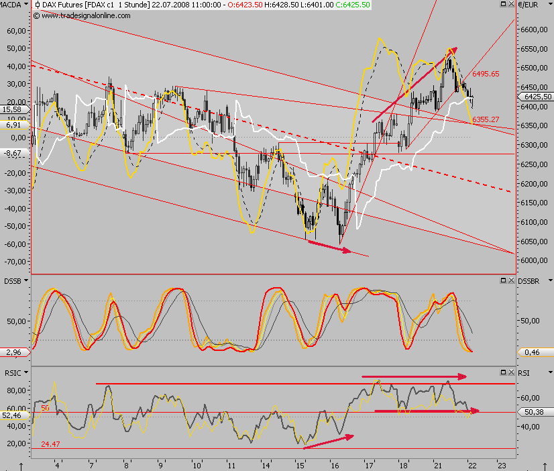
Task: Click the up arrow at bottom-left corner
Action: point(21,467)
